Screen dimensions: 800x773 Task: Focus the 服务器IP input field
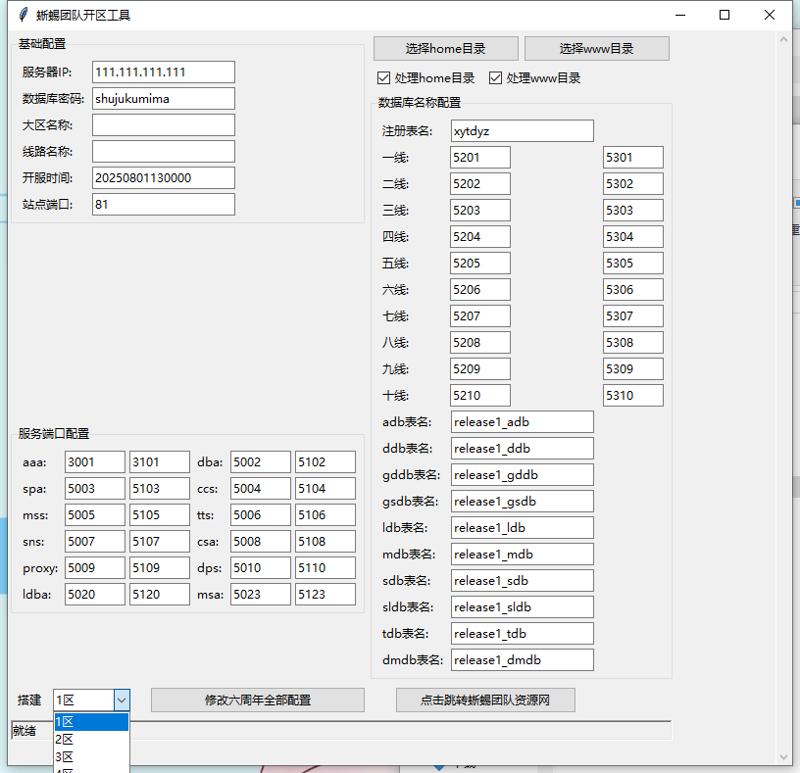pos(164,72)
